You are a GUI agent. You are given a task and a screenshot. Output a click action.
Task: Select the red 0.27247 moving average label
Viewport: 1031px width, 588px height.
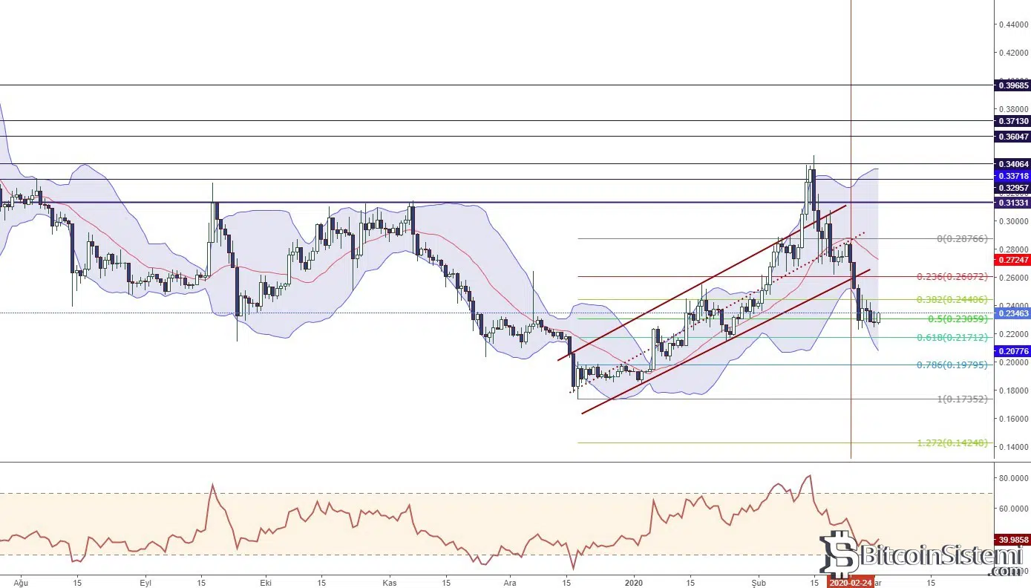click(1012, 261)
